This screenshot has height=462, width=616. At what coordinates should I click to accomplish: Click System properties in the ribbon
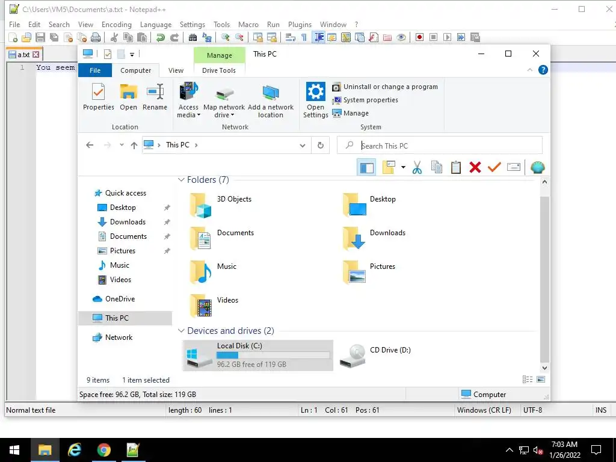[x=365, y=100]
